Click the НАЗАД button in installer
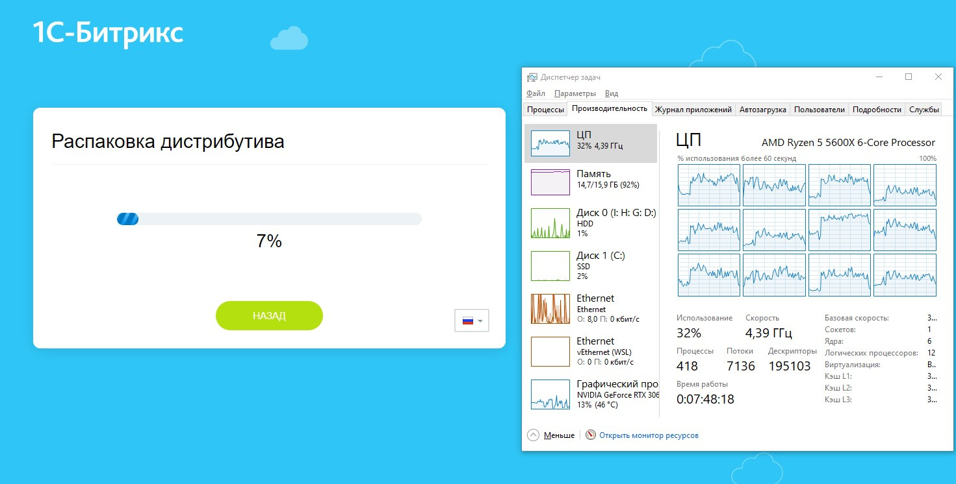The width and height of the screenshot is (956, 484). 269,316
